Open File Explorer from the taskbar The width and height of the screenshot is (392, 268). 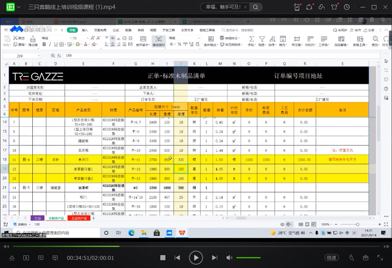click(144, 233)
